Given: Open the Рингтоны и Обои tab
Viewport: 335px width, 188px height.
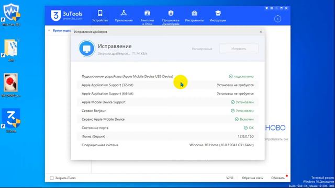Looking at the screenshot, I should [x=147, y=17].
